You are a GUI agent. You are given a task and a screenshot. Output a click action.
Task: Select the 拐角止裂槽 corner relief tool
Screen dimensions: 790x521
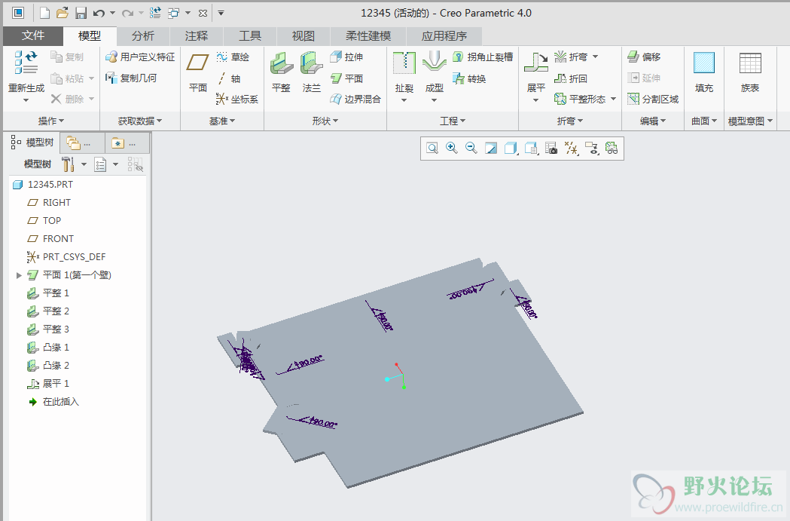coord(483,57)
